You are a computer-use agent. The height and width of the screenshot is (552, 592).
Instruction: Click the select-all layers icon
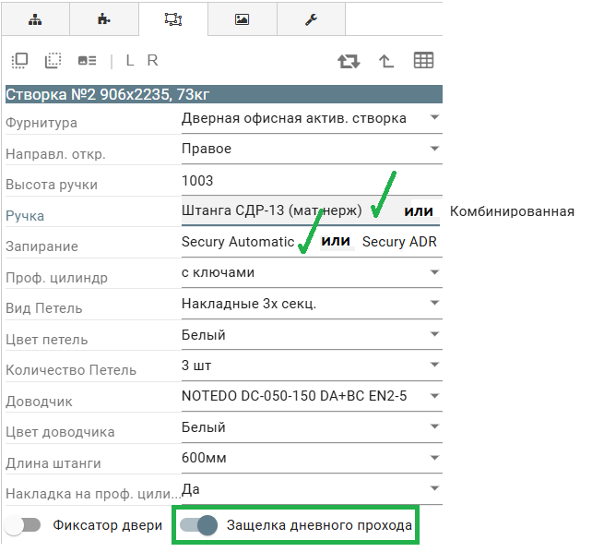[19, 60]
